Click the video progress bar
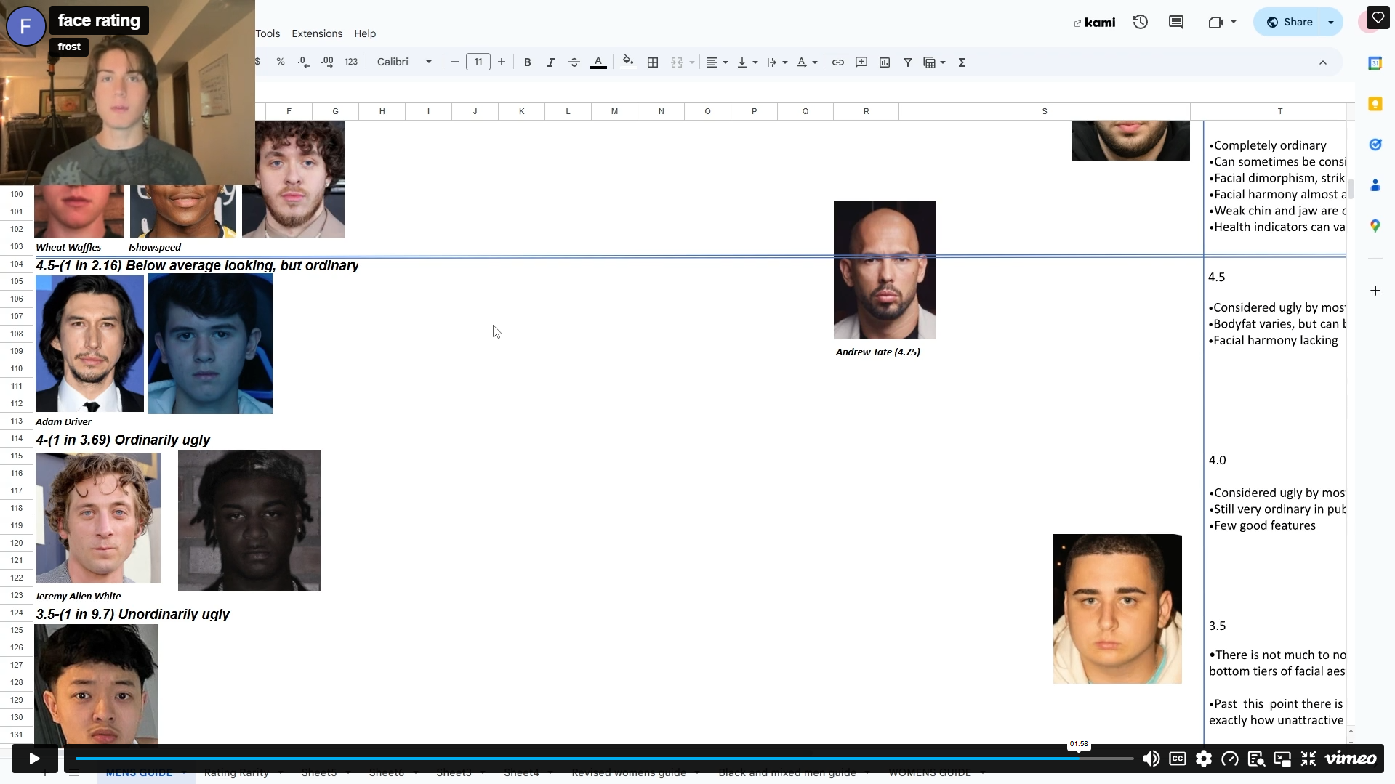The height and width of the screenshot is (784, 1395). pyautogui.click(x=604, y=759)
